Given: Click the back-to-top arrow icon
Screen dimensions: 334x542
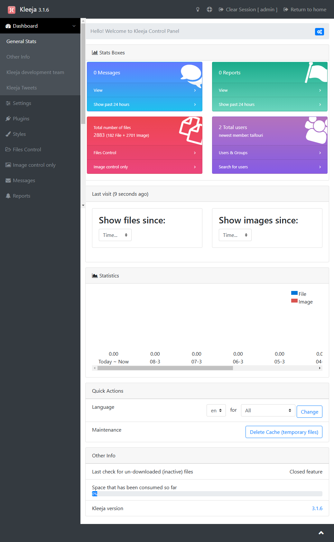Looking at the screenshot, I should pos(321,533).
